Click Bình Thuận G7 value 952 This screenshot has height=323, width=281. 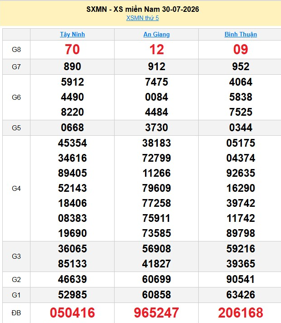tap(241, 67)
